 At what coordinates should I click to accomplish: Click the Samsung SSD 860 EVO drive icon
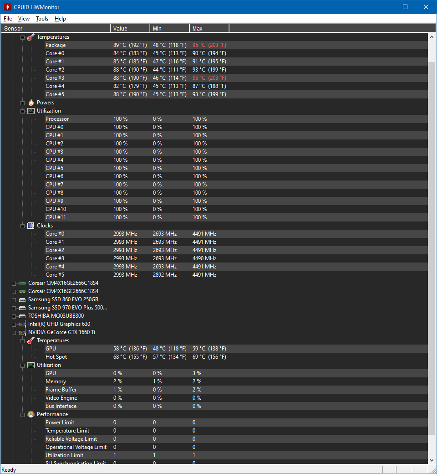tap(22, 299)
